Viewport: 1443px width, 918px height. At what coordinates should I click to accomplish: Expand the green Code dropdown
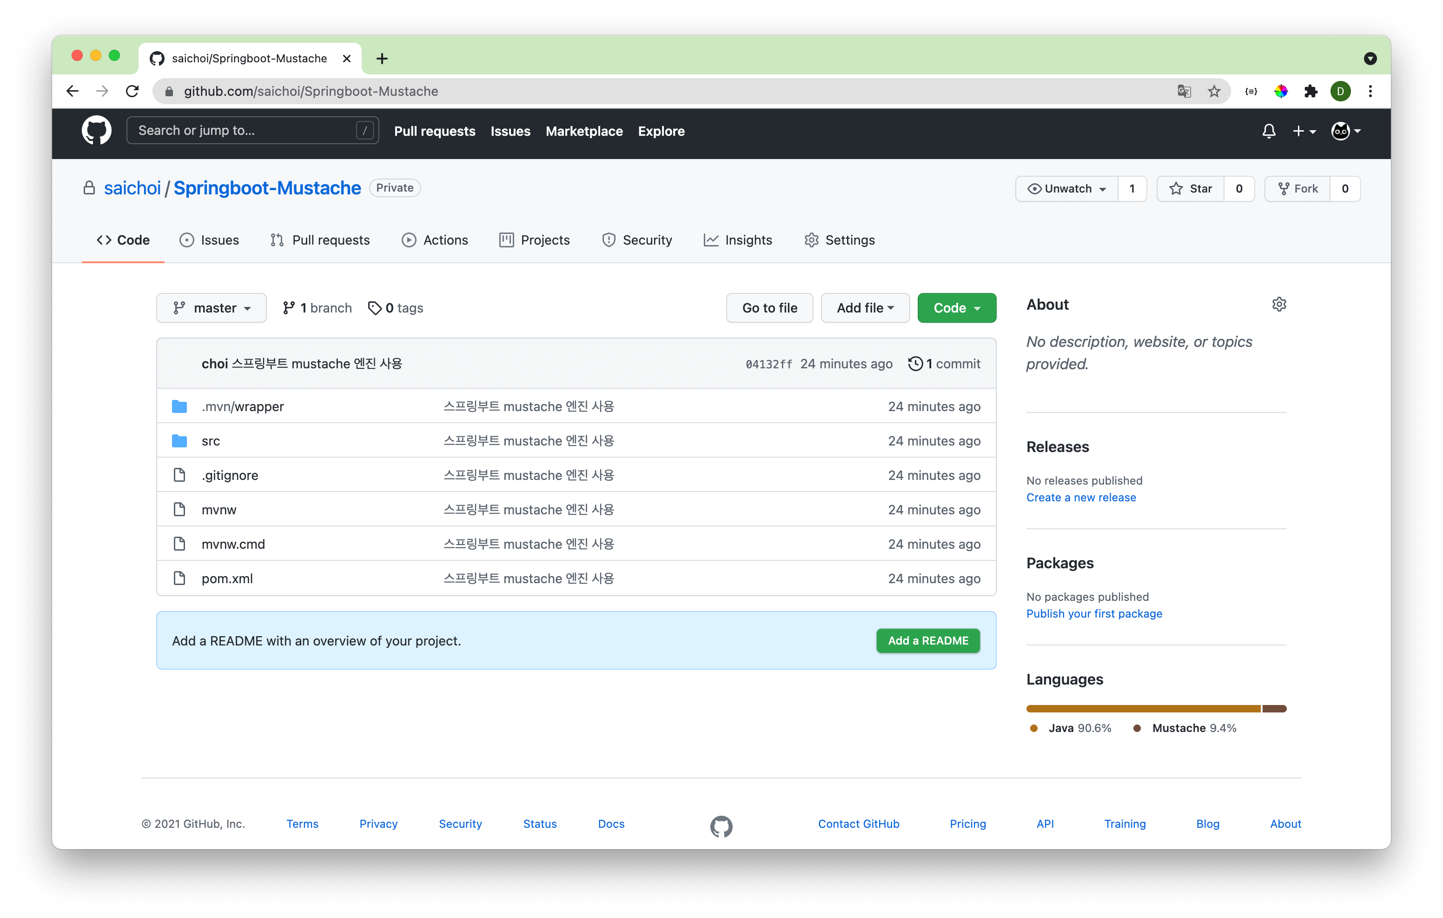point(956,307)
